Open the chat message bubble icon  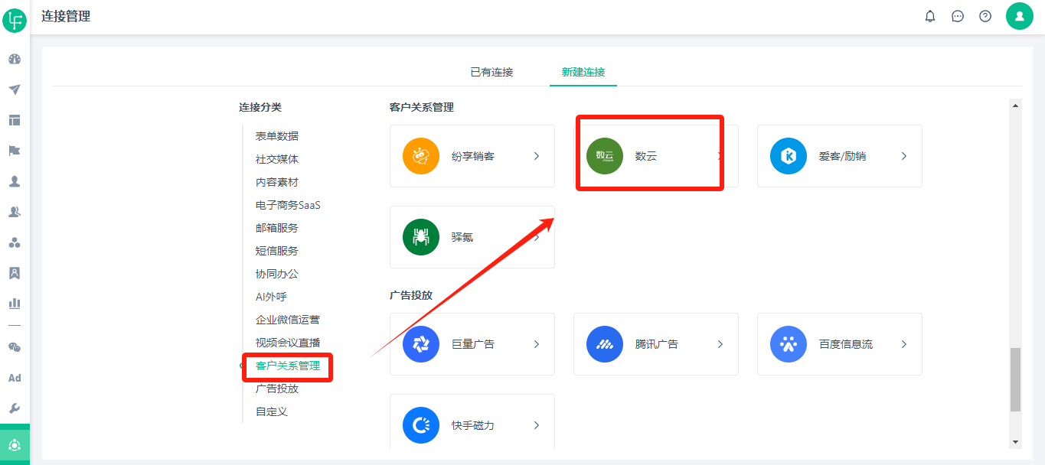[958, 16]
